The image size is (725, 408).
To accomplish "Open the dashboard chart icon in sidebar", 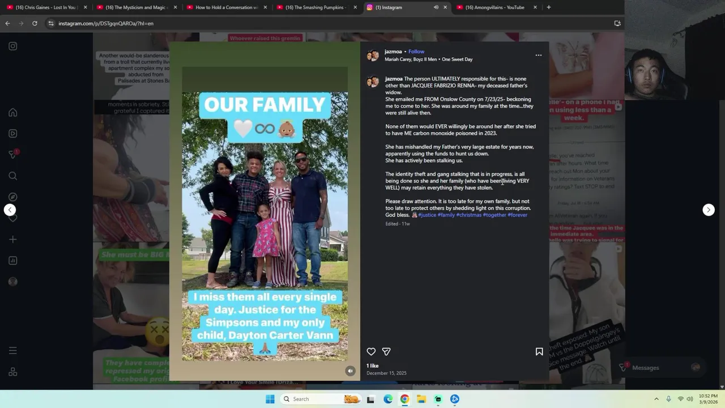I will pyautogui.click(x=12, y=261).
